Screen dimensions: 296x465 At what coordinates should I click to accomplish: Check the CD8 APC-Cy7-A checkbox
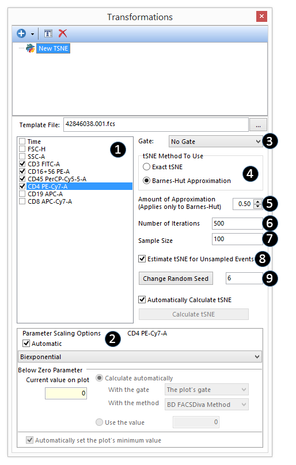[x=22, y=201]
